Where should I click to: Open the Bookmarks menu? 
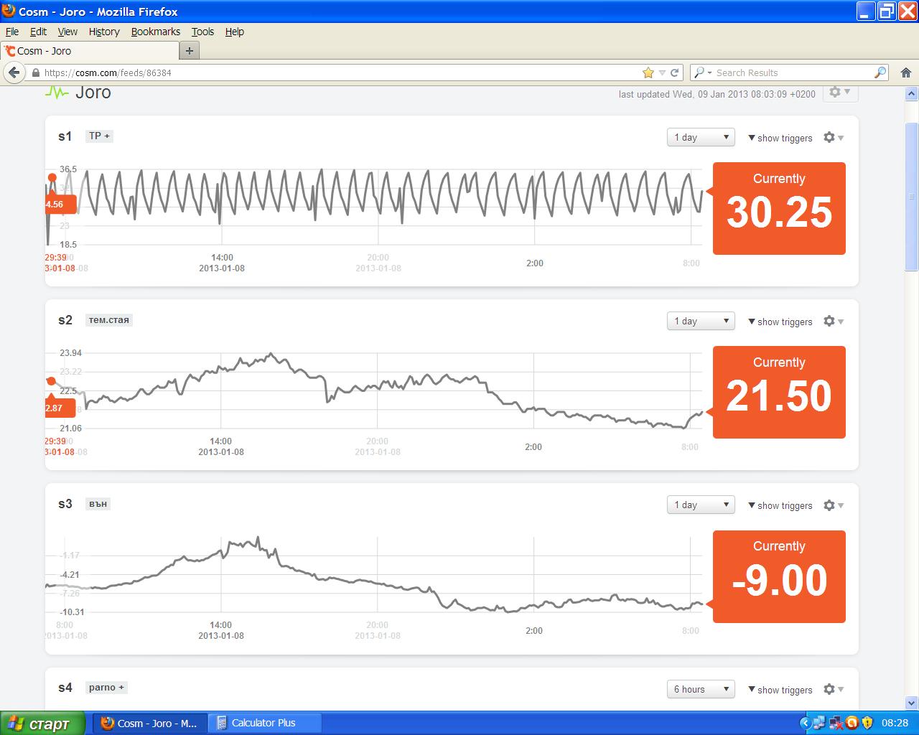coord(155,32)
